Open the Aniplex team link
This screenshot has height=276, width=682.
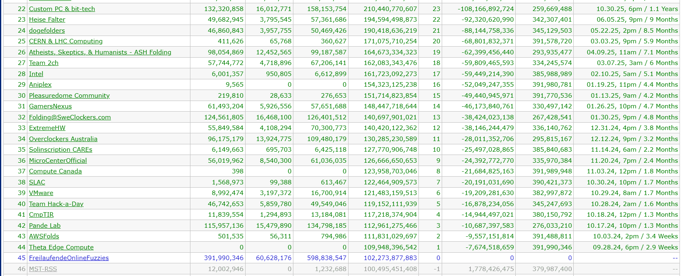click(x=40, y=85)
